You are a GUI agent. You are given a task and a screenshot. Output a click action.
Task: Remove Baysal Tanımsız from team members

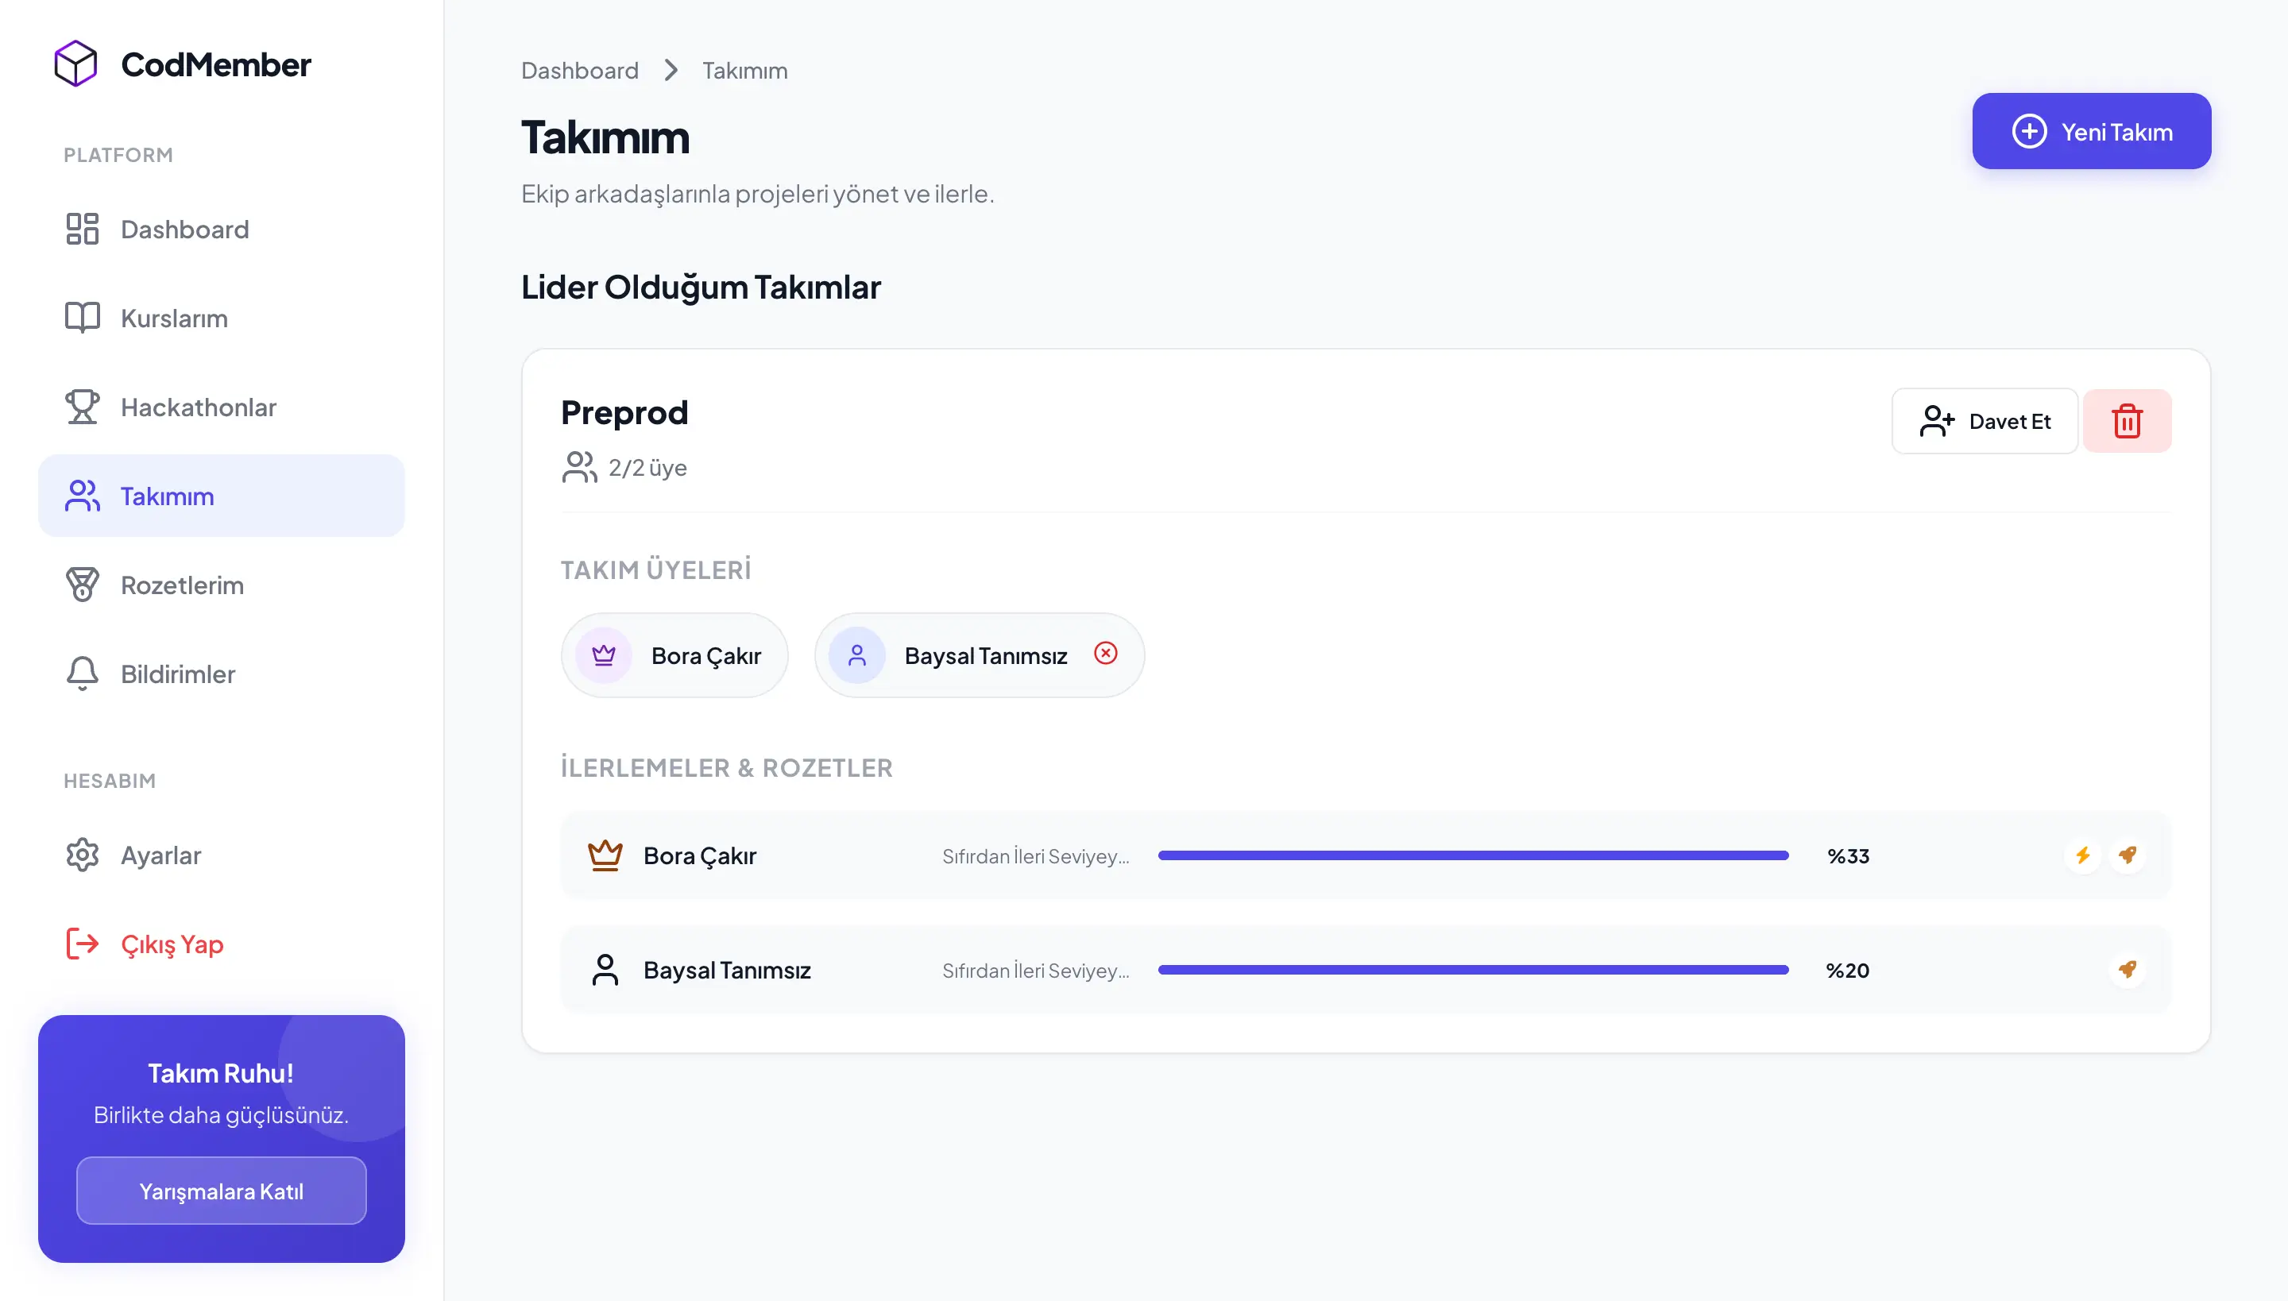(x=1106, y=654)
